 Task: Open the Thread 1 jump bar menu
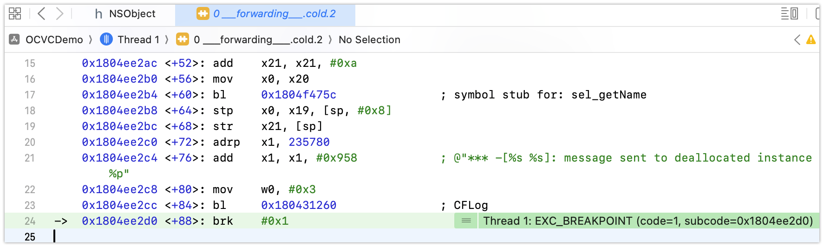138,40
